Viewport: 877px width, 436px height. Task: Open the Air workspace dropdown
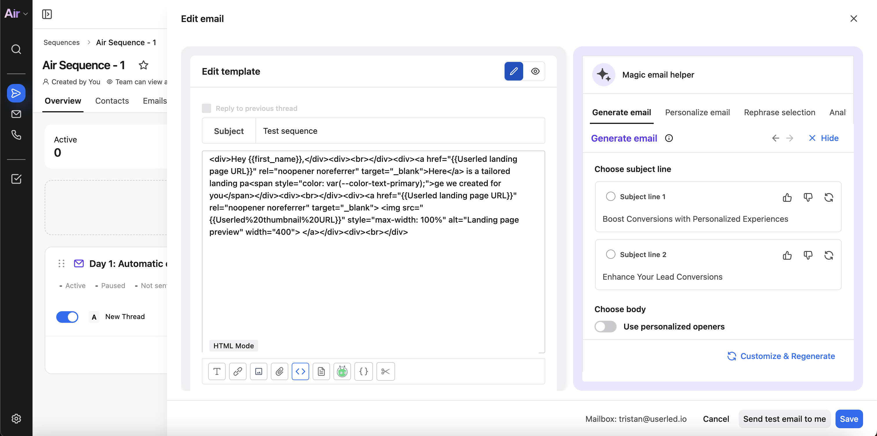16,14
